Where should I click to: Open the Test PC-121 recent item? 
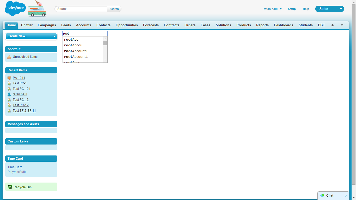point(22,89)
